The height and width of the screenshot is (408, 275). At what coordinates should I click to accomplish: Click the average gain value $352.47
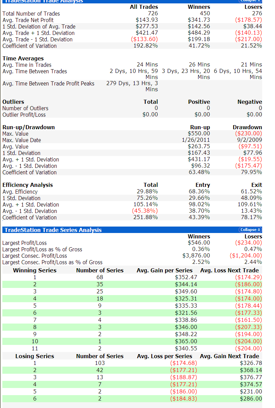coord(186,277)
